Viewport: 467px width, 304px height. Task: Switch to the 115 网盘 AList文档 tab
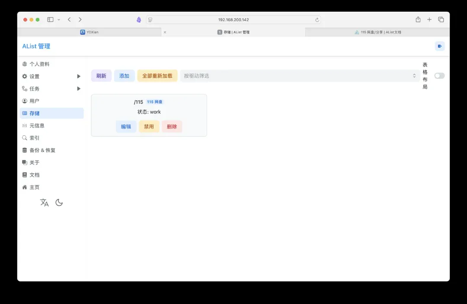[x=377, y=32]
